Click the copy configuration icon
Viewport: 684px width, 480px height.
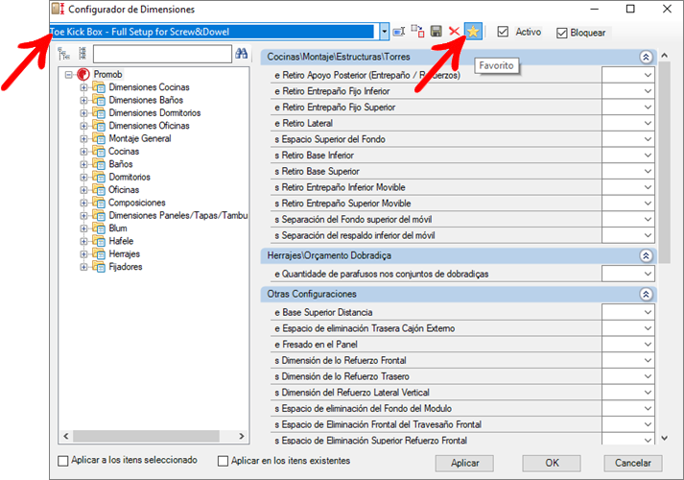point(417,32)
